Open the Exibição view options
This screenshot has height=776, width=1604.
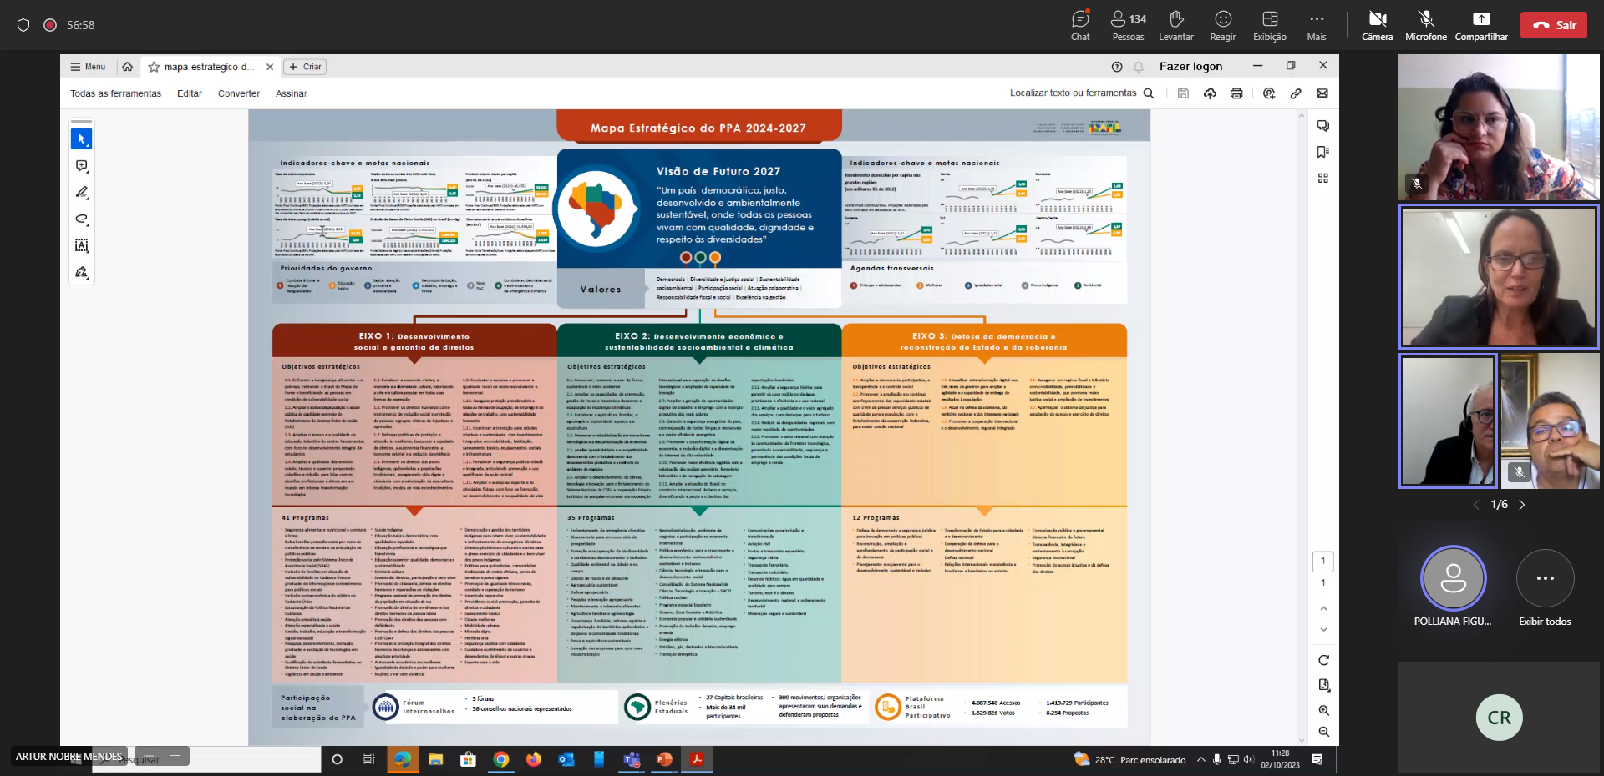coord(1269,25)
